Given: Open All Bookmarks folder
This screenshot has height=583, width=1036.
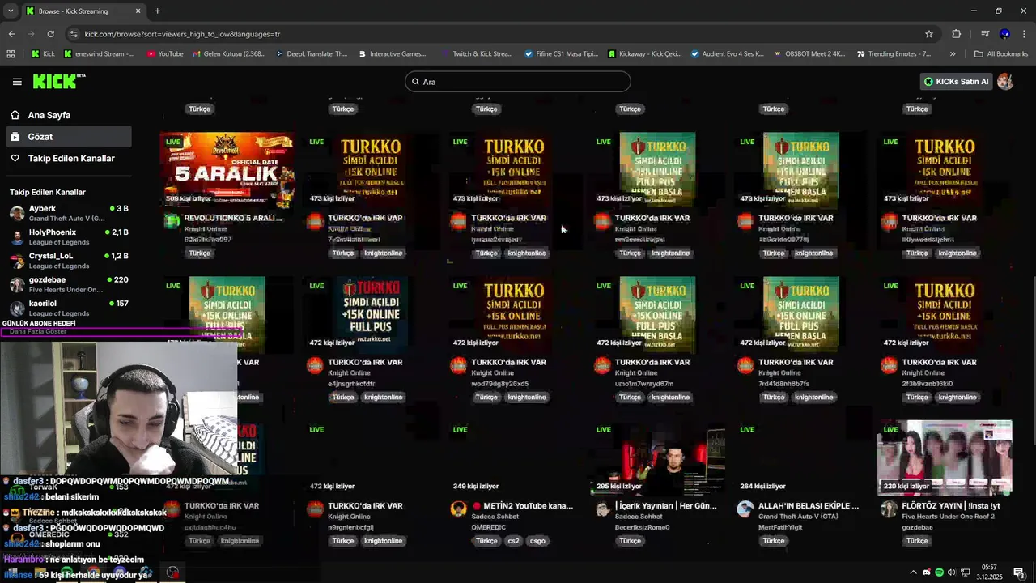Looking at the screenshot, I should point(1001,54).
